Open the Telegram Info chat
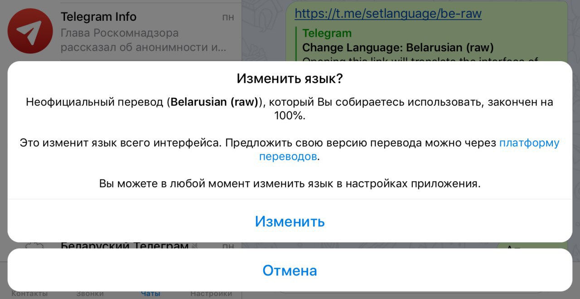The height and width of the screenshot is (299, 580). 121,30
